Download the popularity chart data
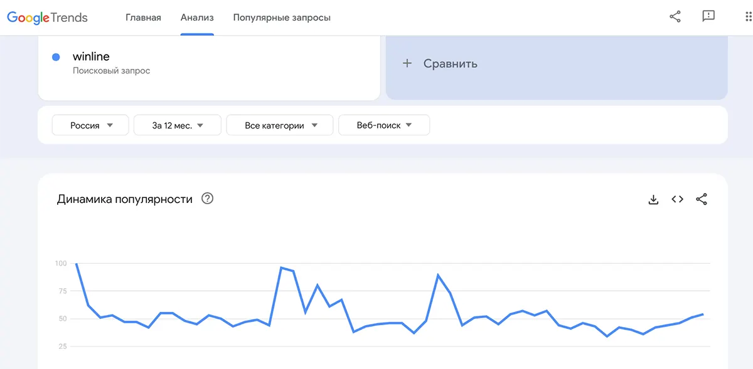 pyautogui.click(x=653, y=199)
